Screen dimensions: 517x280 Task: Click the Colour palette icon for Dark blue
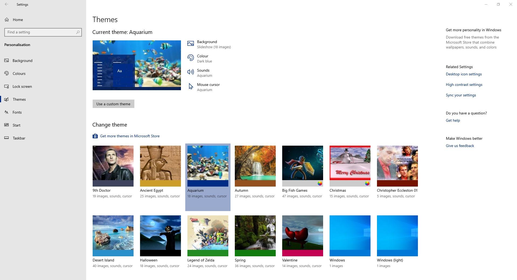point(191,58)
